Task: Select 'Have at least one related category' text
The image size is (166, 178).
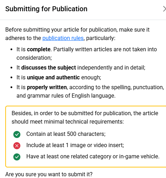Action: point(93,157)
